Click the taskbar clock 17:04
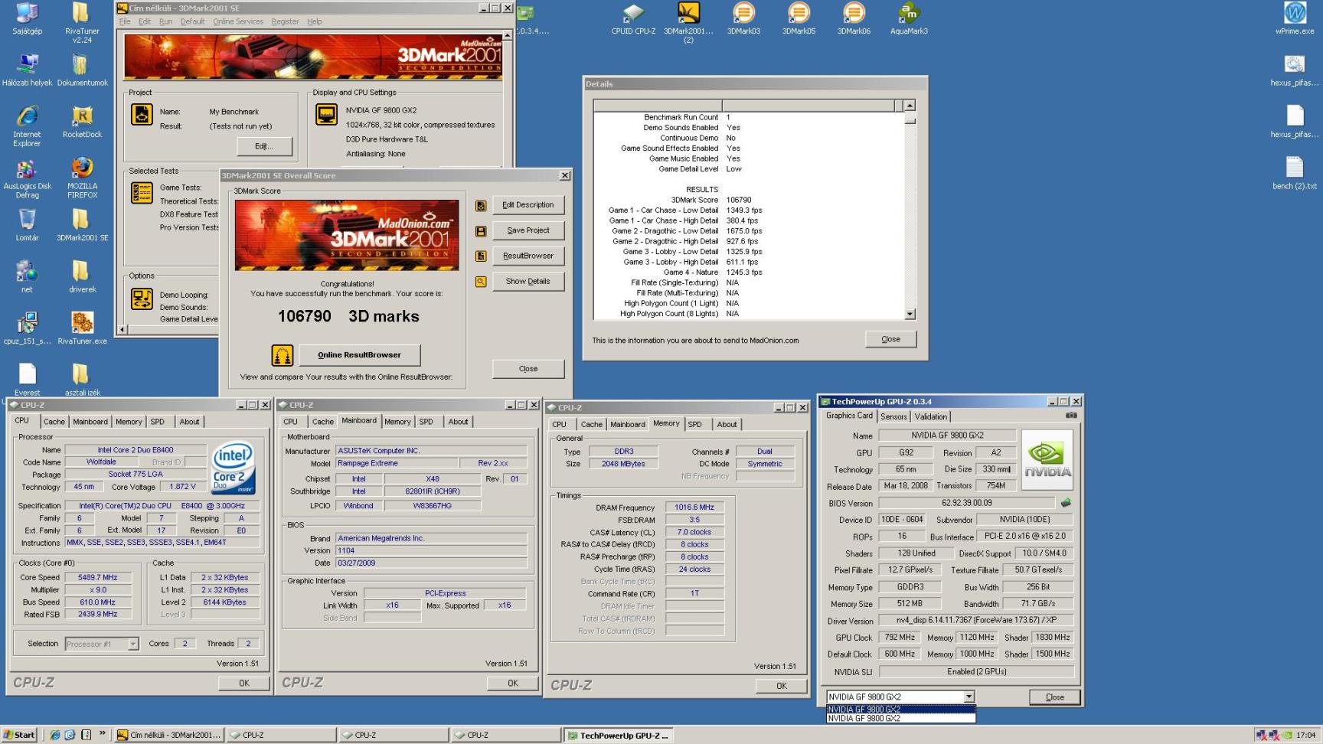The height and width of the screenshot is (744, 1323). pyautogui.click(x=1306, y=736)
